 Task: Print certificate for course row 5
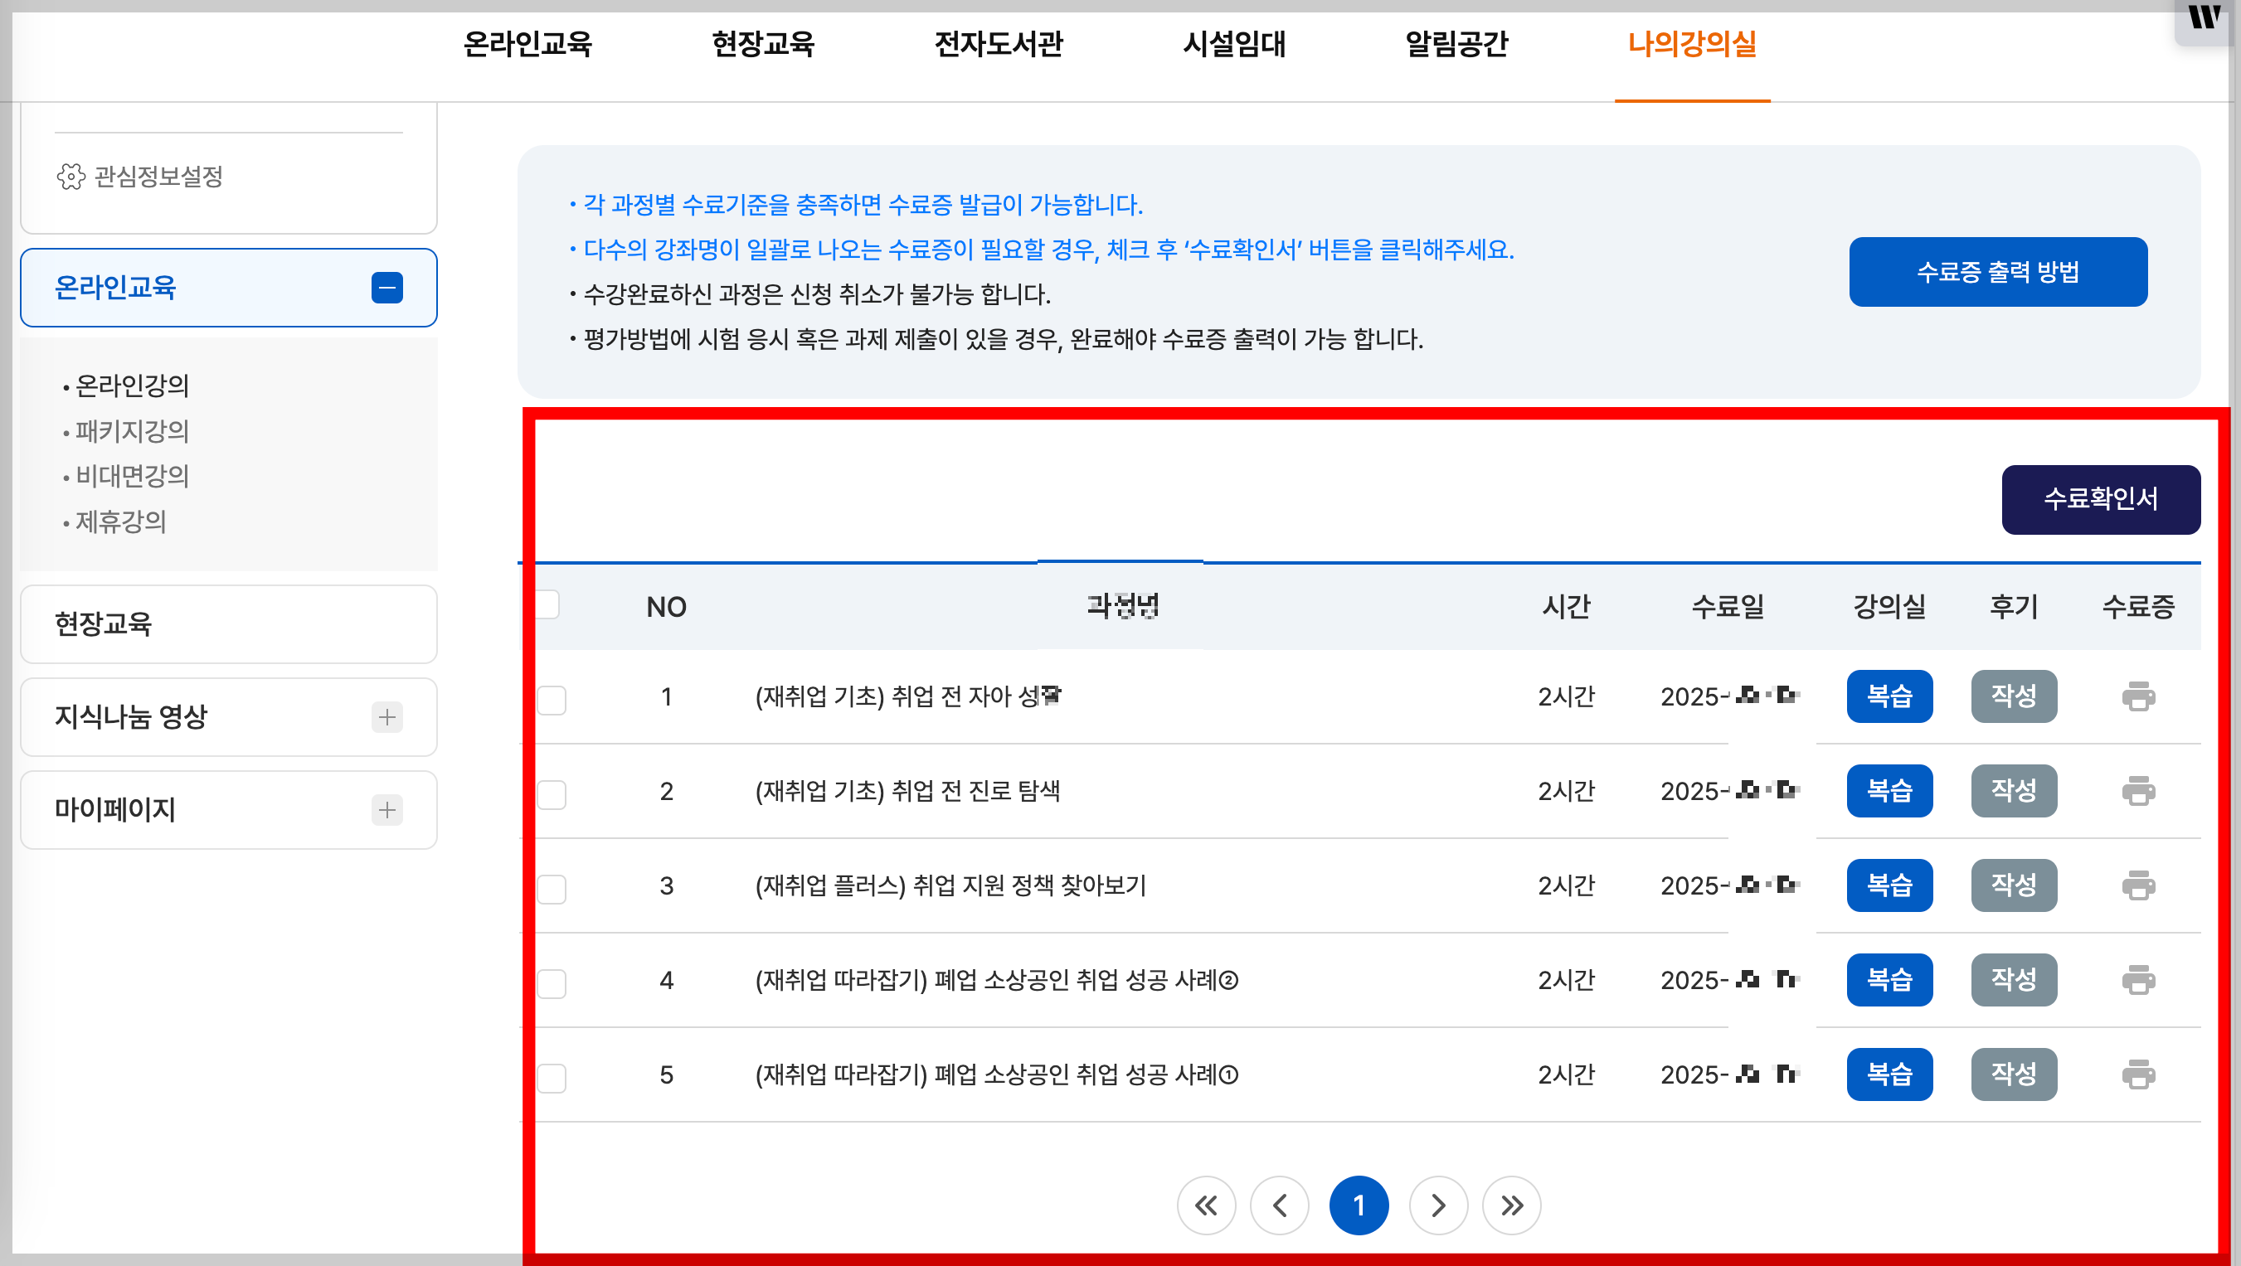click(x=2137, y=1074)
